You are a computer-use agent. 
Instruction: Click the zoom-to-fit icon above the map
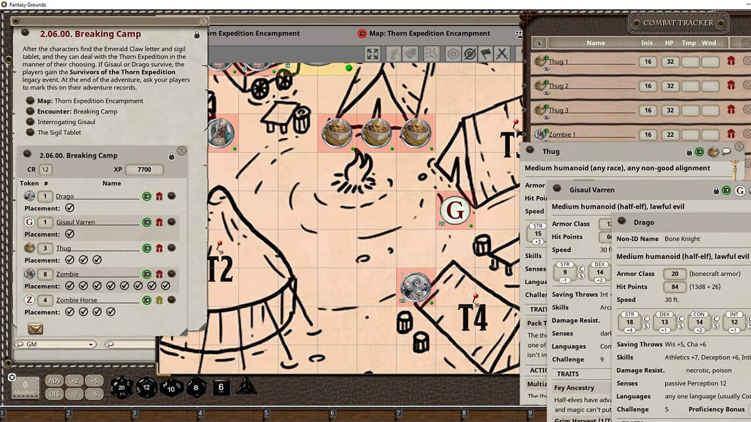click(x=372, y=55)
